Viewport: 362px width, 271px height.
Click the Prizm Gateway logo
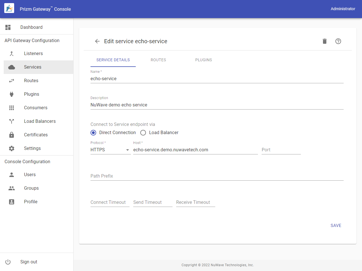(9, 9)
